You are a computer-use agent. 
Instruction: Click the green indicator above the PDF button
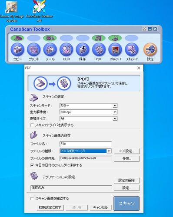pos(99,38)
